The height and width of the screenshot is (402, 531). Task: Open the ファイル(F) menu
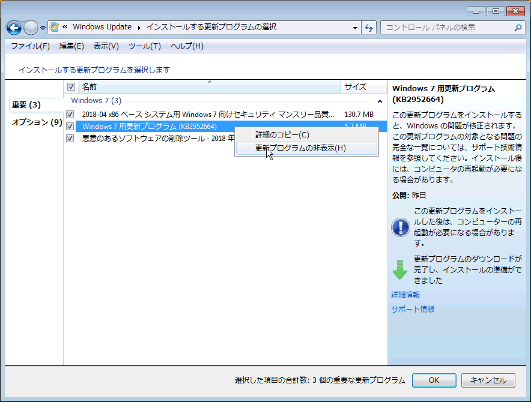(31, 46)
